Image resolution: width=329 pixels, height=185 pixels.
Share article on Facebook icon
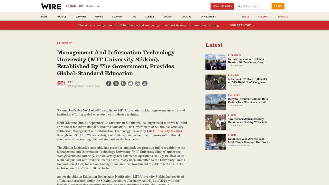click(109, 84)
